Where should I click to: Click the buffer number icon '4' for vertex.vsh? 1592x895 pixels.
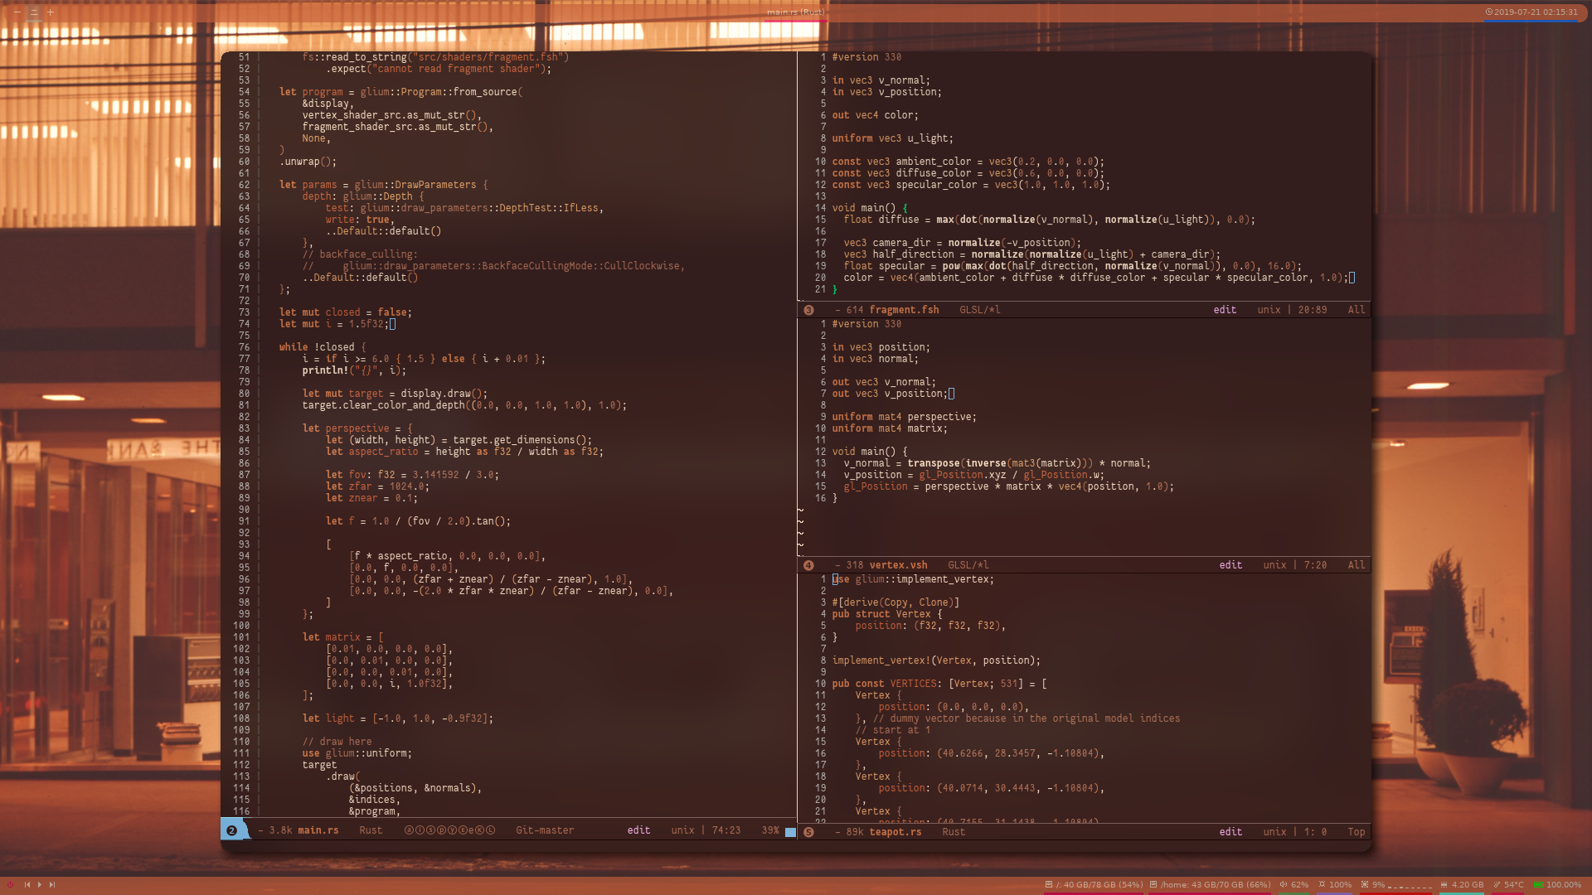click(x=808, y=564)
